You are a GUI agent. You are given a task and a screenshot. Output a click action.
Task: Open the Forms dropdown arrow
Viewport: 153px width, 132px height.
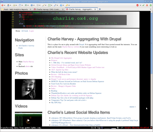click(x=22, y=5)
